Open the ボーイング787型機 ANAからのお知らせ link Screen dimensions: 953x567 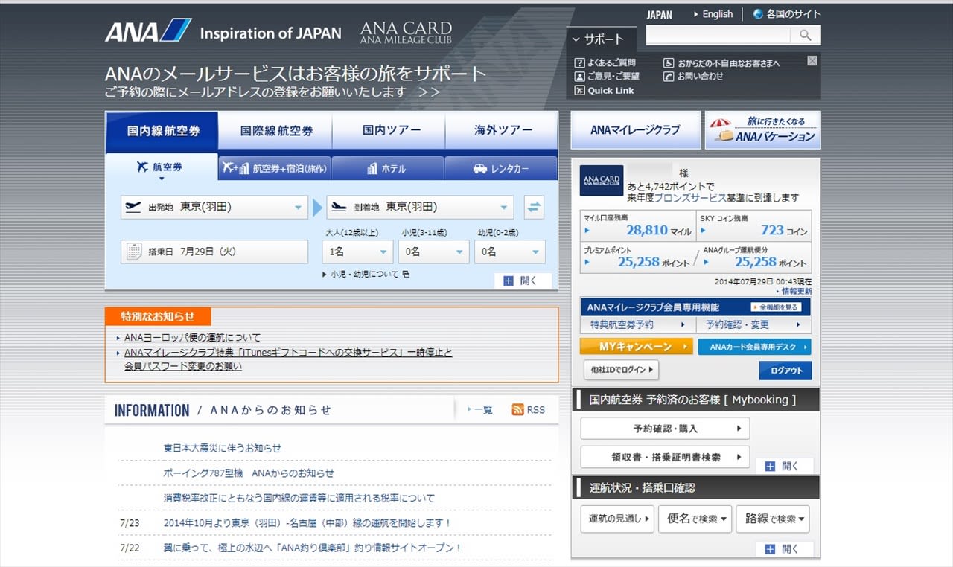249,473
